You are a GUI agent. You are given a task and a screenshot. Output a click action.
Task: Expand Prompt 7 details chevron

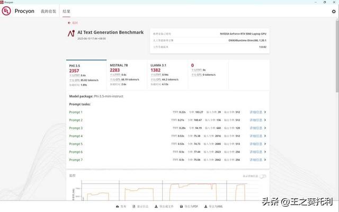265,160
